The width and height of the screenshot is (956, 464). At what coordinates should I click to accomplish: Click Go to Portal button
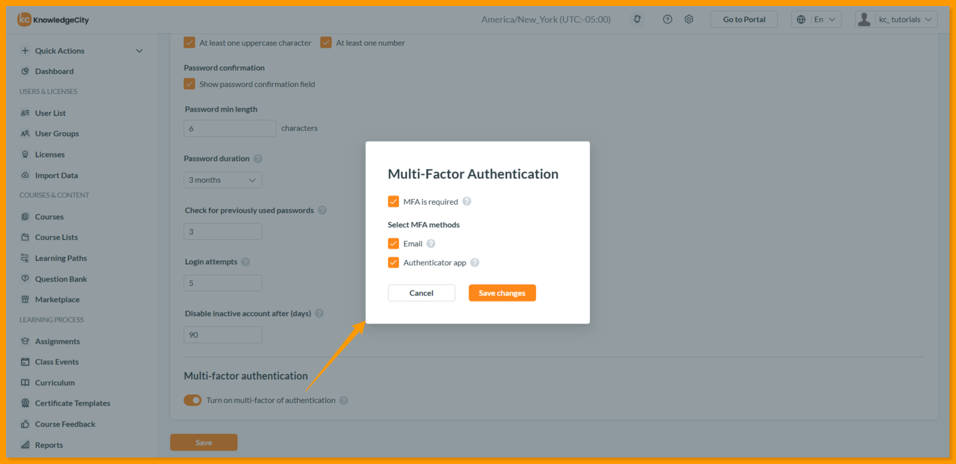744,19
